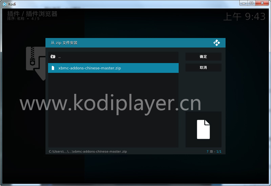This screenshot has width=271, height=186.
Task: Click the 从 zip 文件安装 dialog title
Action: [x=64, y=43]
